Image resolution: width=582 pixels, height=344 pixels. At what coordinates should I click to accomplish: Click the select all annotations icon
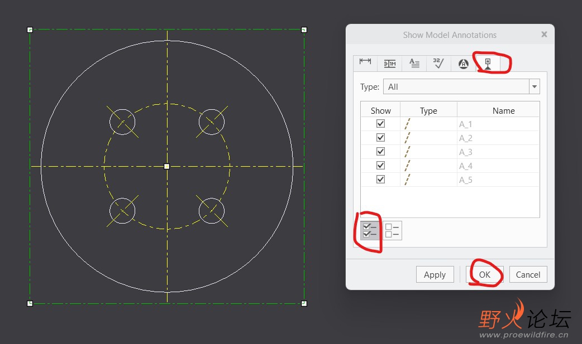[370, 230]
